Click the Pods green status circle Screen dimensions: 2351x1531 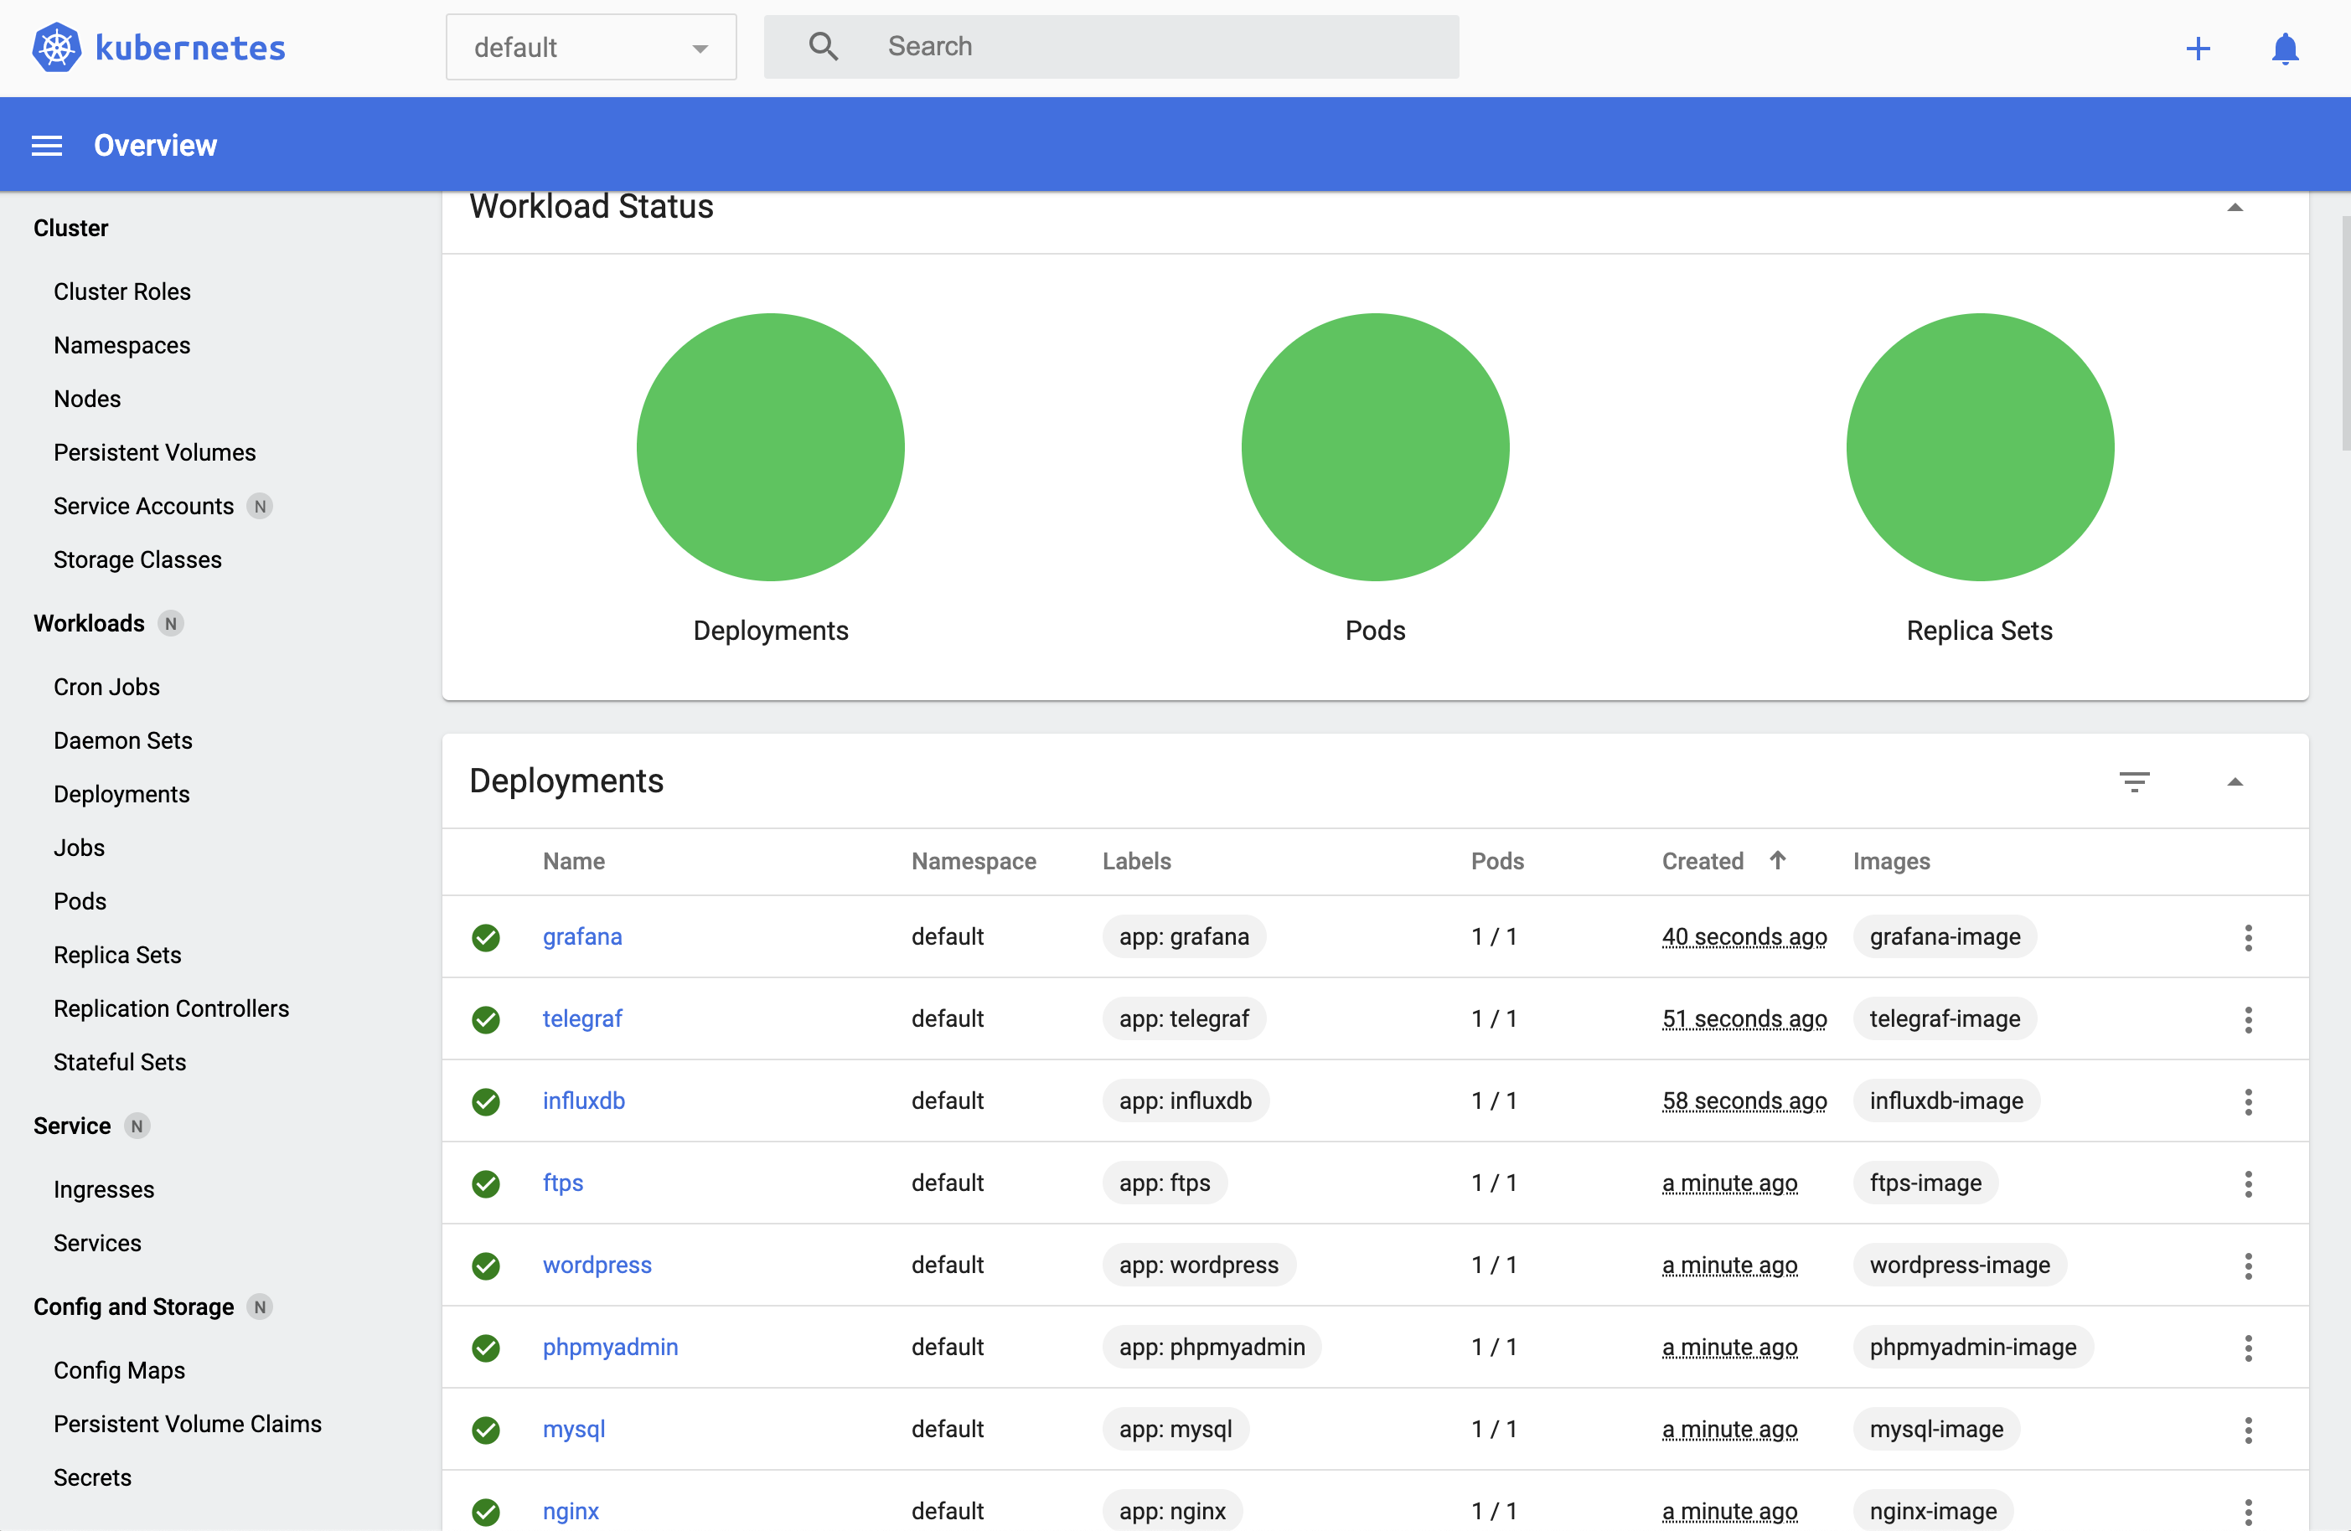[1375, 446]
